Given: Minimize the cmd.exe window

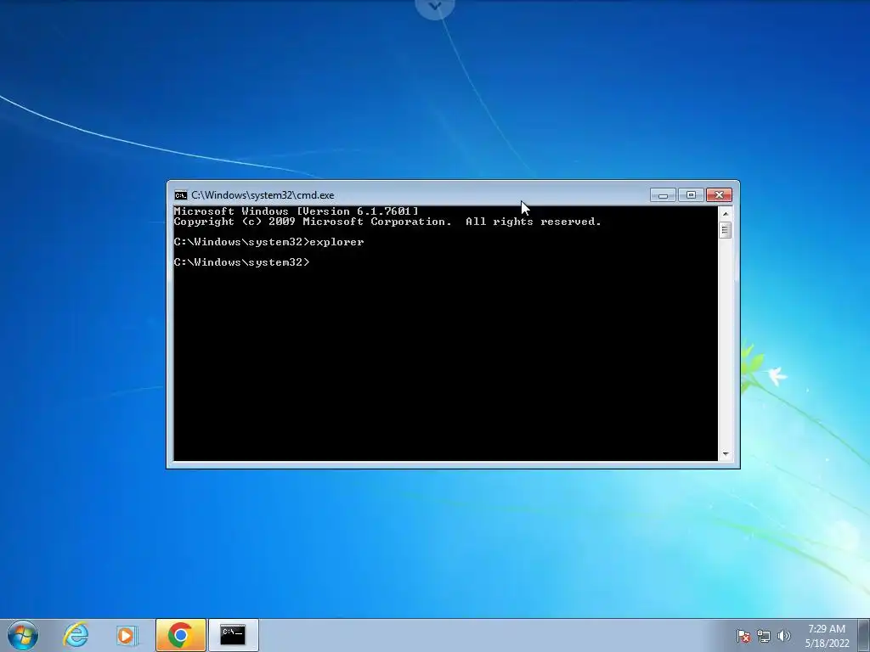Looking at the screenshot, I should click(x=663, y=195).
